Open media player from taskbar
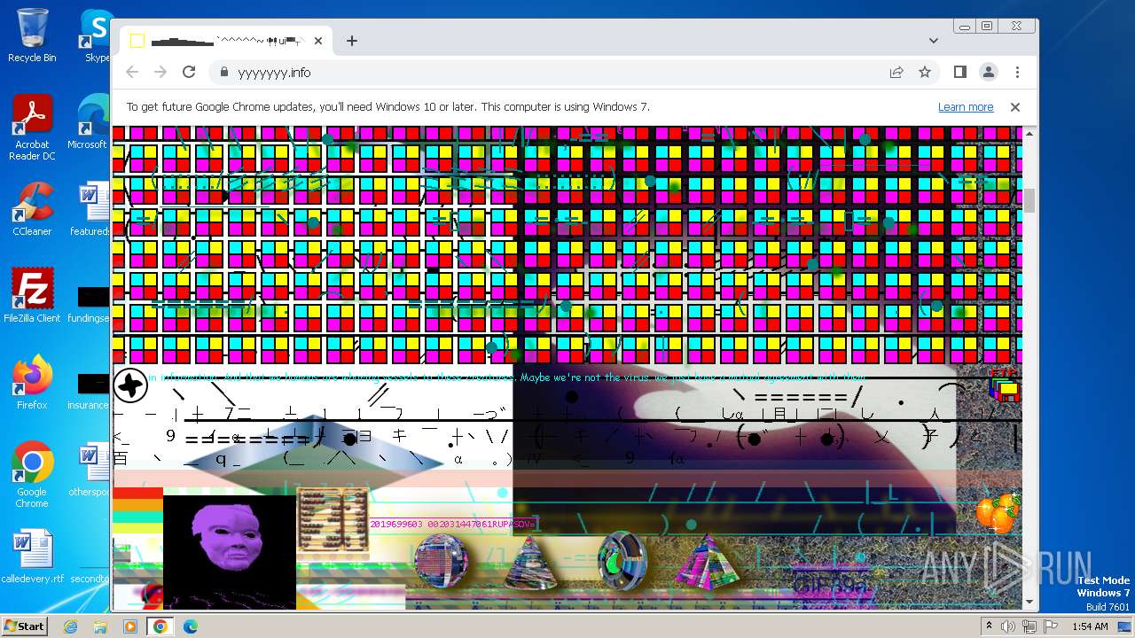Screen dimensions: 1135x638 tap(130, 626)
